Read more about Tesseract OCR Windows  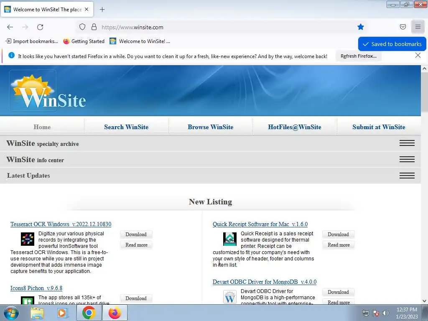click(x=136, y=245)
